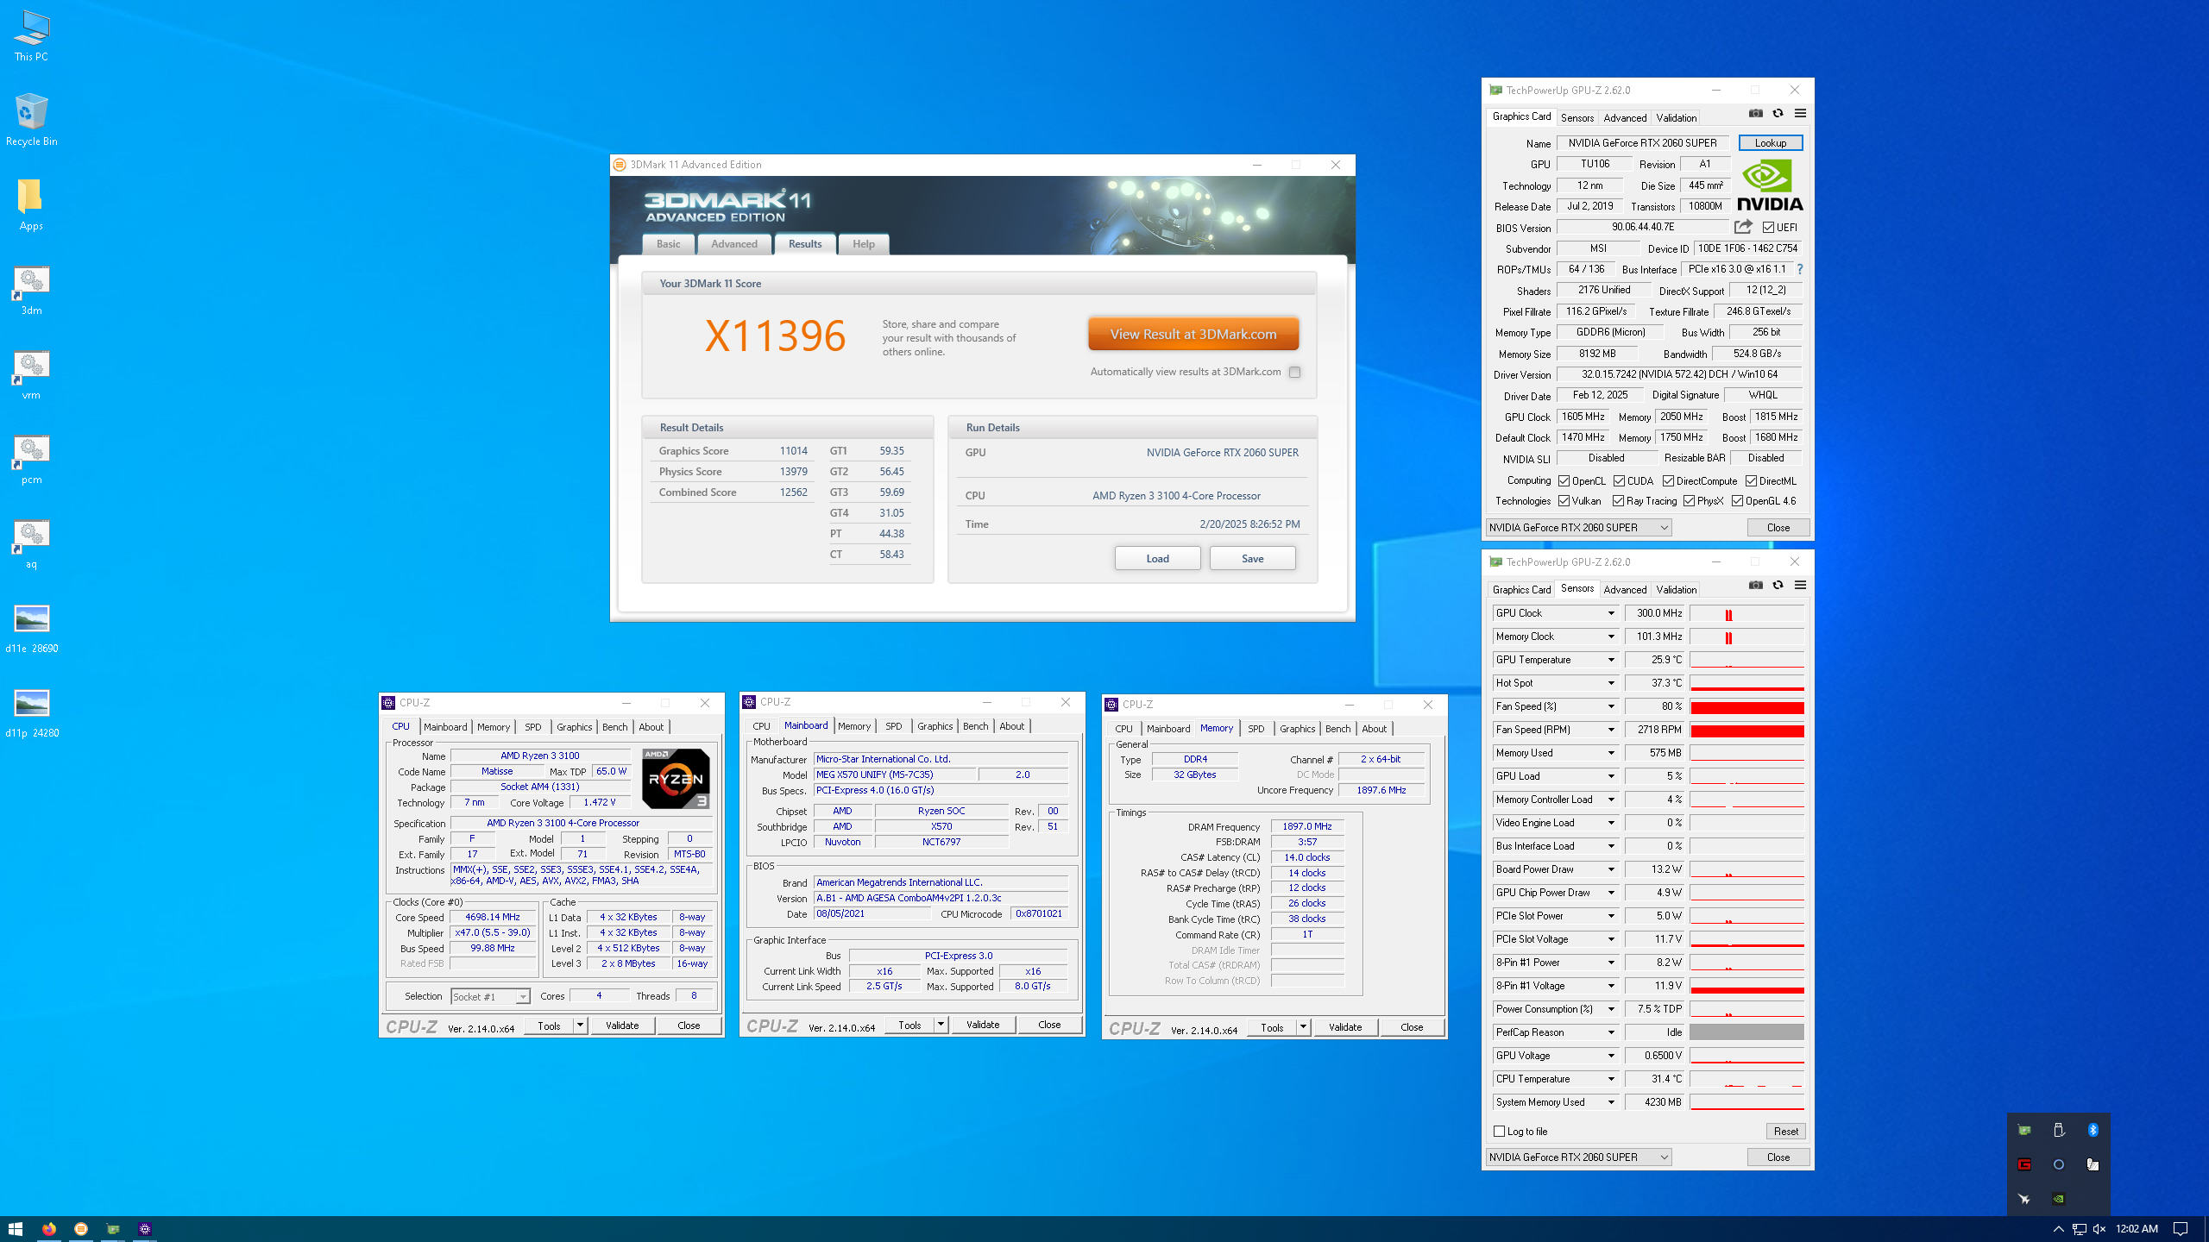Open hamburger menu in top GPU-Z window
This screenshot has height=1242, width=2209.
(x=1800, y=113)
